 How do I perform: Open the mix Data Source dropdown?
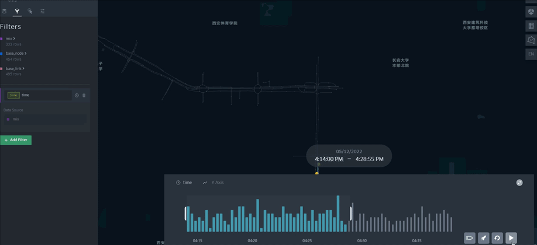(x=45, y=119)
